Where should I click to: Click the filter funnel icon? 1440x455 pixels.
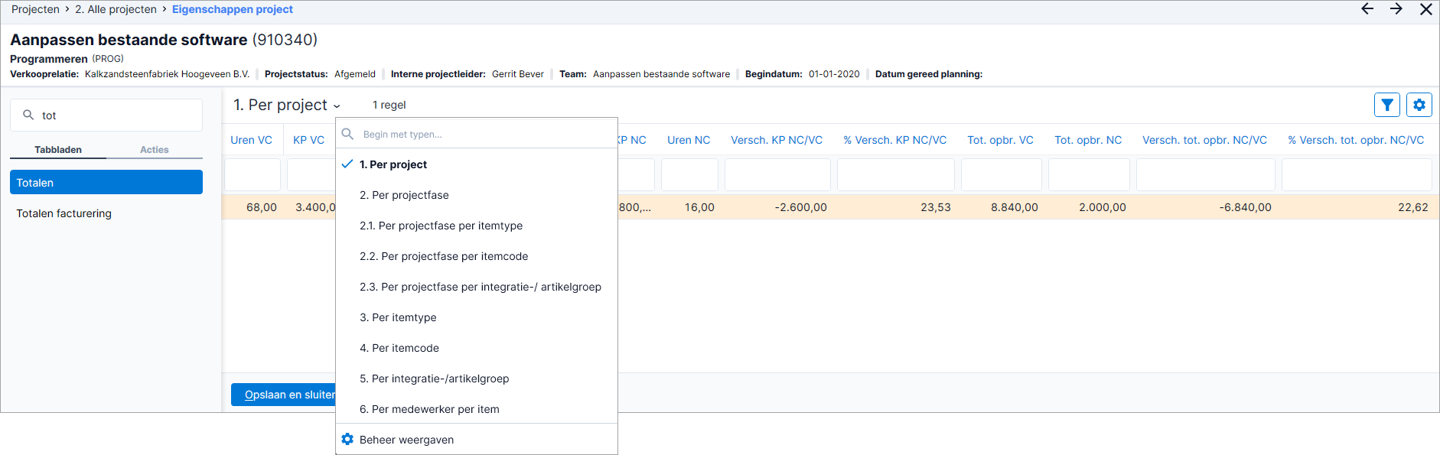[1386, 105]
